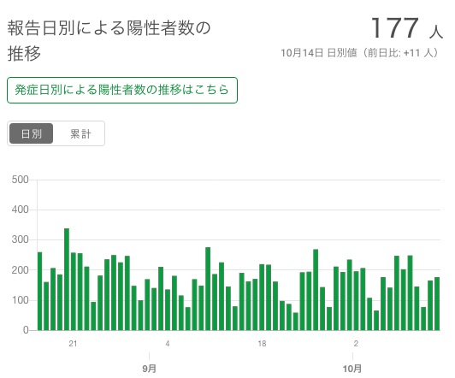Click the second-to-last bar of the chart
The width and height of the screenshot is (455, 378).
(x=430, y=305)
